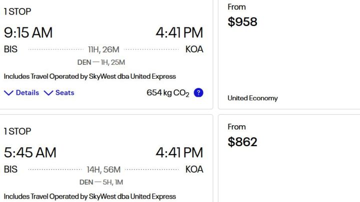The image size is (360, 202).
Task: Click the Seats chevron arrow icon
Action: [x=48, y=93]
